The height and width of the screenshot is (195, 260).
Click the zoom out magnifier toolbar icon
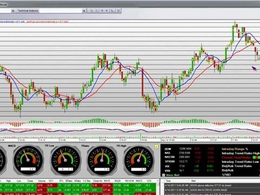tap(96, 11)
